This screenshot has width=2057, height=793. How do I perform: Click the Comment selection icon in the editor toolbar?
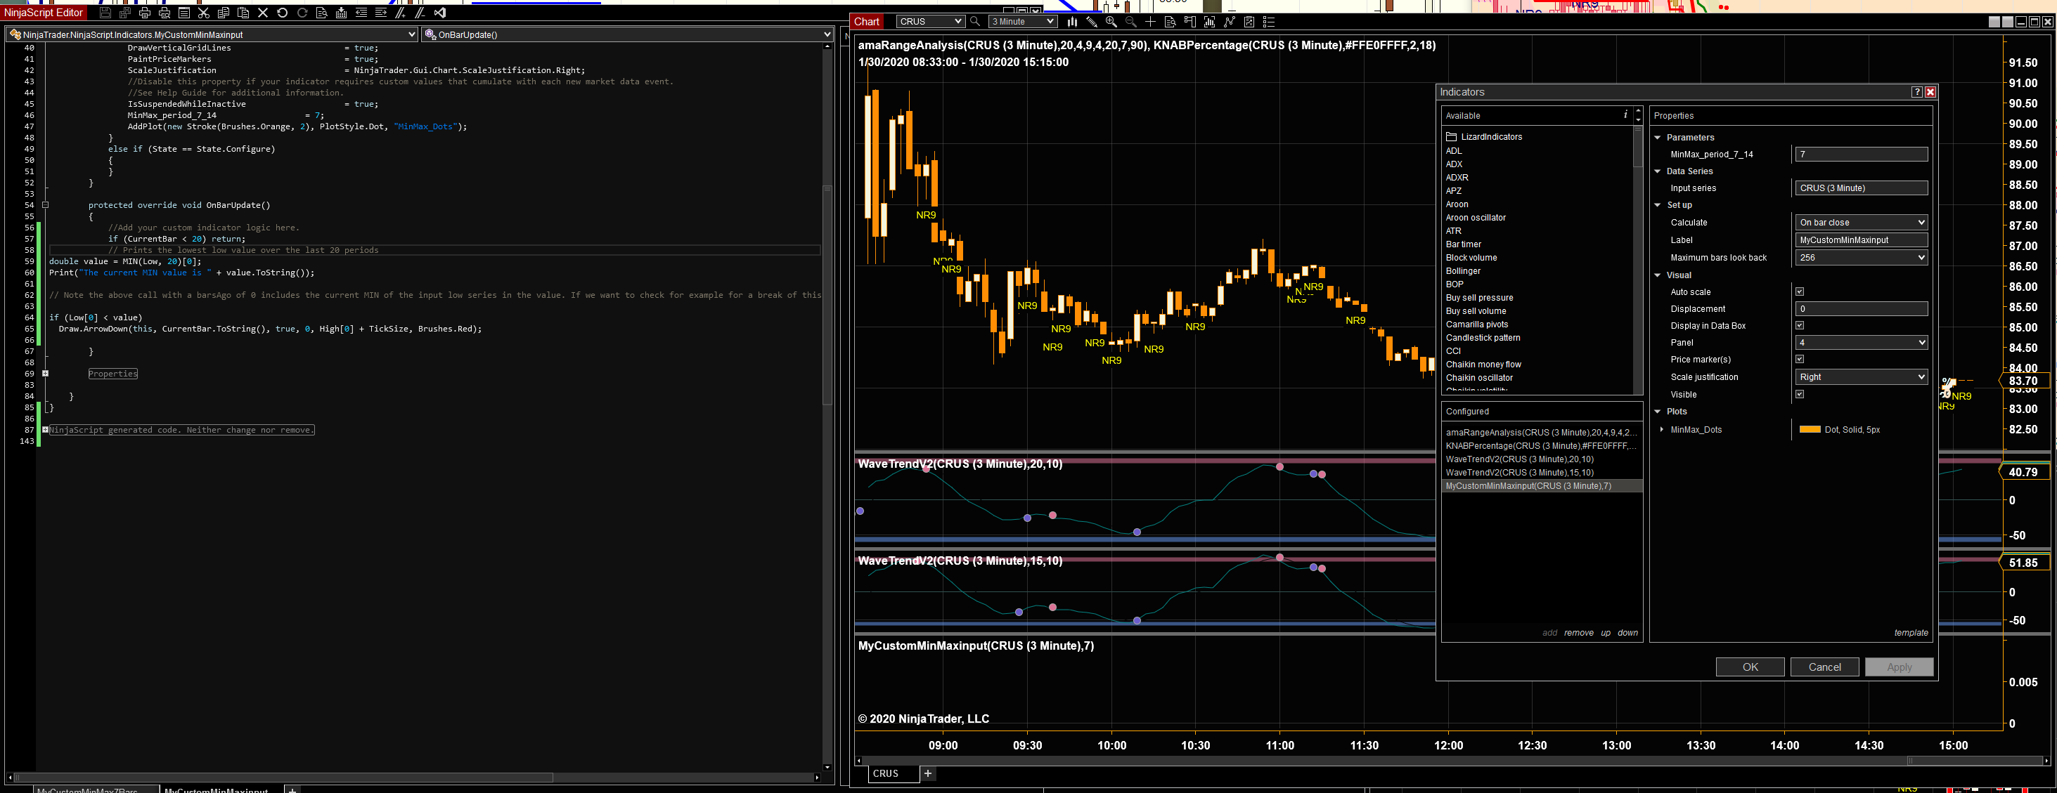point(401,13)
